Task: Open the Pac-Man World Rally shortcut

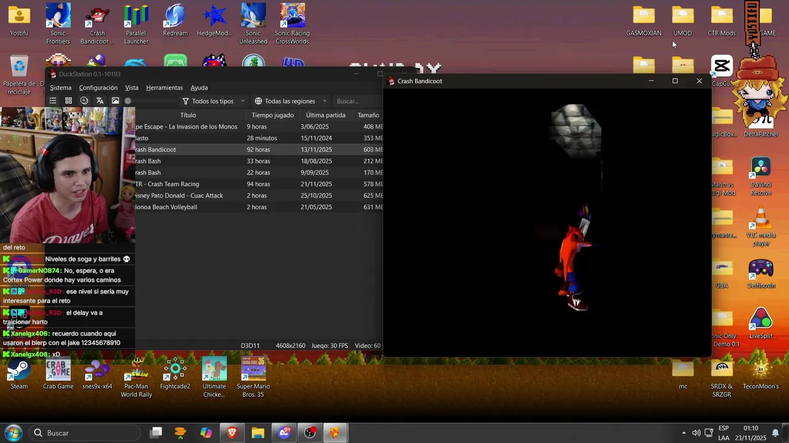Action: (136, 378)
